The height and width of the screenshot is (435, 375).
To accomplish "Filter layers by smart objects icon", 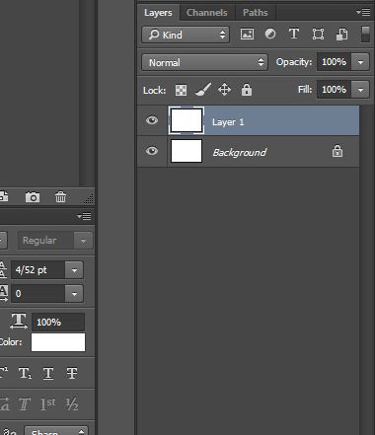I will tap(341, 35).
